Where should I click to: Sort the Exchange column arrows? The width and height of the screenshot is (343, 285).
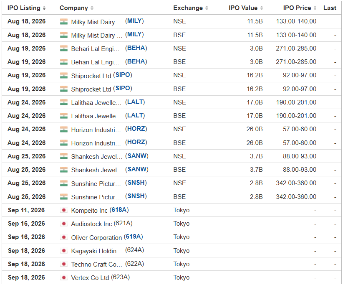(207, 8)
